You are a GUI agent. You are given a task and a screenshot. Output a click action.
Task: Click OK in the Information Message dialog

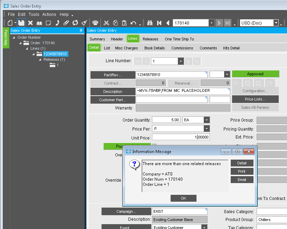click(183, 198)
